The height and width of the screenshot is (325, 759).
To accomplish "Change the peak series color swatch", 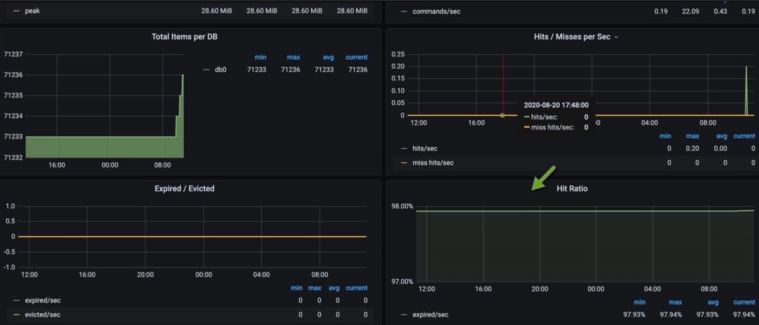I will [16, 11].
